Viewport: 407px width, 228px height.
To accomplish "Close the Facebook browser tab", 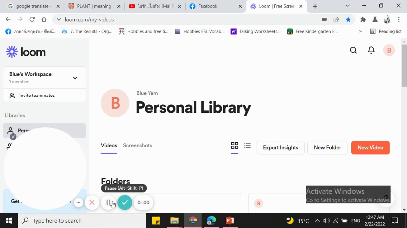I will point(240,6).
